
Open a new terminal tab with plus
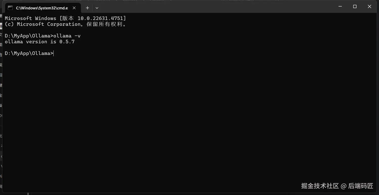tap(87, 8)
